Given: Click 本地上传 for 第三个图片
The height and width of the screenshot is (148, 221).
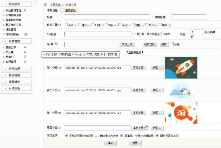Looking at the screenshot, I should point(138,113).
